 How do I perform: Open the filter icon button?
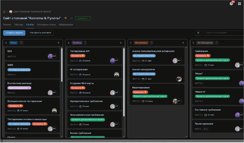[x=198, y=33]
